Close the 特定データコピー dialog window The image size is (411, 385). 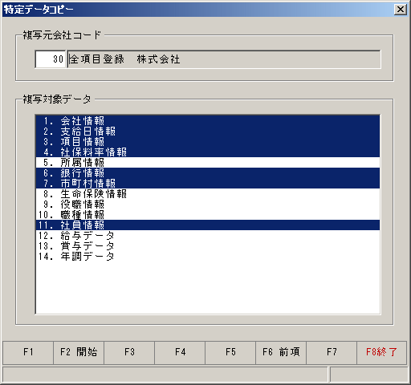pos(401,10)
